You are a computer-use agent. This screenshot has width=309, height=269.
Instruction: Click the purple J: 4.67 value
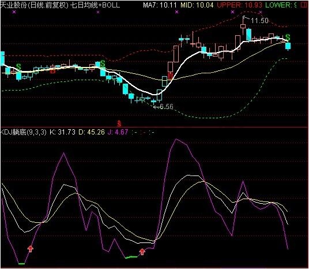118,132
